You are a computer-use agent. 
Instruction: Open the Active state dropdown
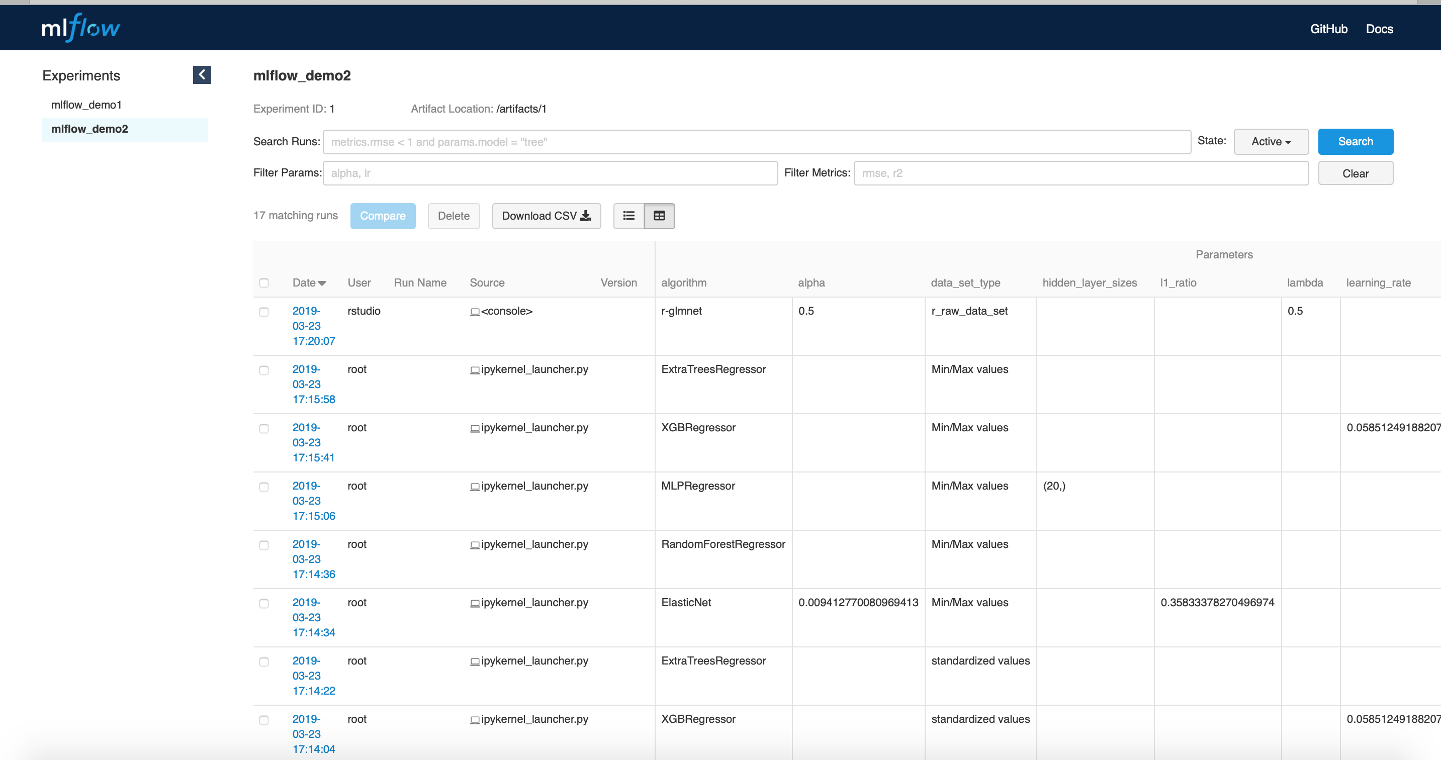1271,142
